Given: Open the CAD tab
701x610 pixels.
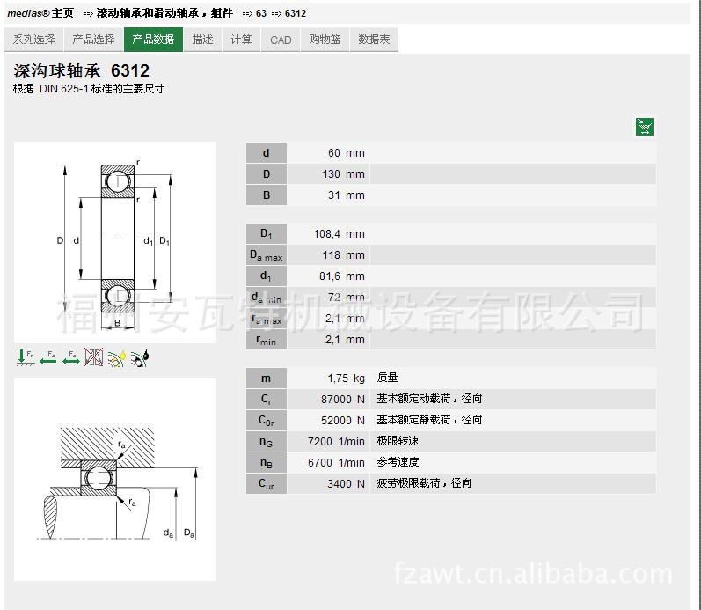Looking at the screenshot, I should click(281, 40).
